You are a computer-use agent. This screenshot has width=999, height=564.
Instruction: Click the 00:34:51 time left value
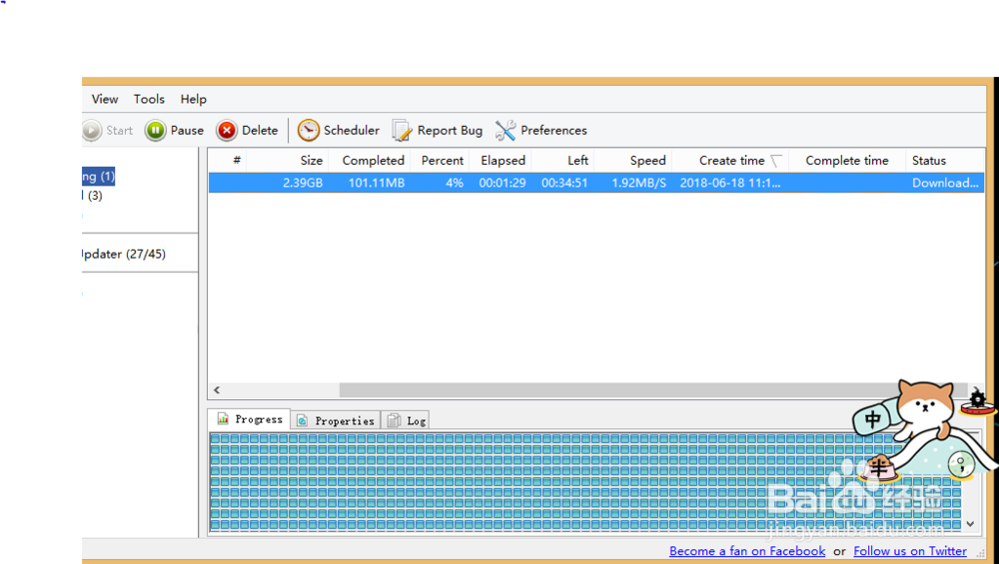point(564,184)
